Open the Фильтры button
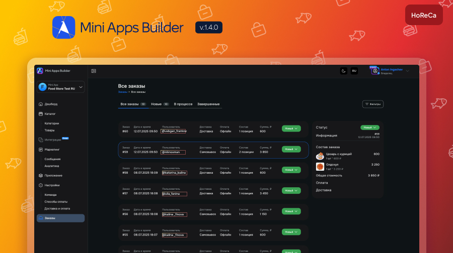The width and height of the screenshot is (453, 253). click(372, 104)
